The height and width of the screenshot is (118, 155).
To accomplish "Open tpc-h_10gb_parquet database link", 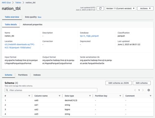I will 89,36.
